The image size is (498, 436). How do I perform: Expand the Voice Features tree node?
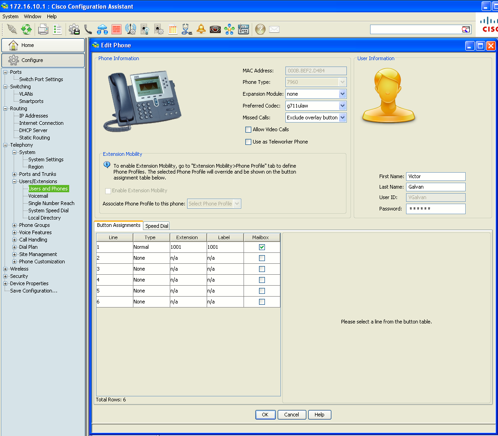pyautogui.click(x=14, y=233)
